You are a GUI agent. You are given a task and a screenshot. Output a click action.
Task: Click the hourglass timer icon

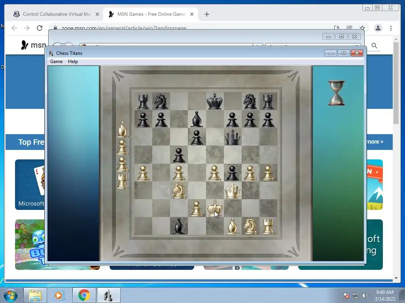pos(336,93)
